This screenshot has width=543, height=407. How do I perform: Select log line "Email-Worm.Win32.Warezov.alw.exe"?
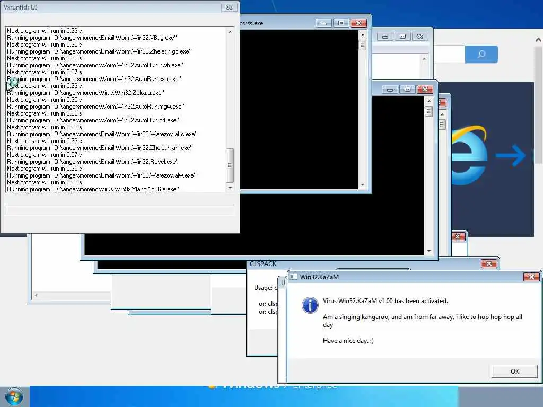(x=102, y=175)
